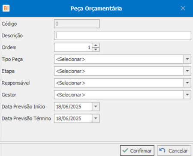Open the Responsável dropdown arrow
Viewport: 193px width, 156px height.
click(187, 83)
